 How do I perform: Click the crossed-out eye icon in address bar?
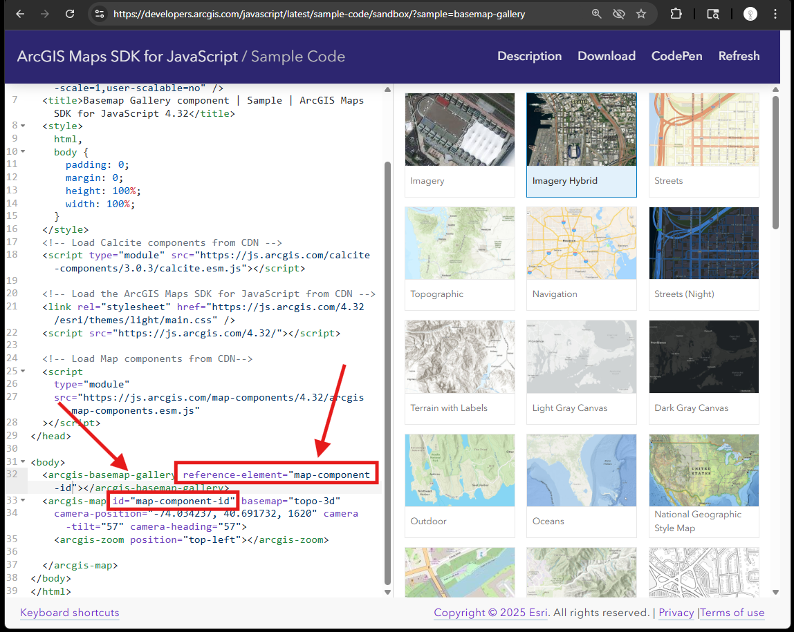click(619, 14)
